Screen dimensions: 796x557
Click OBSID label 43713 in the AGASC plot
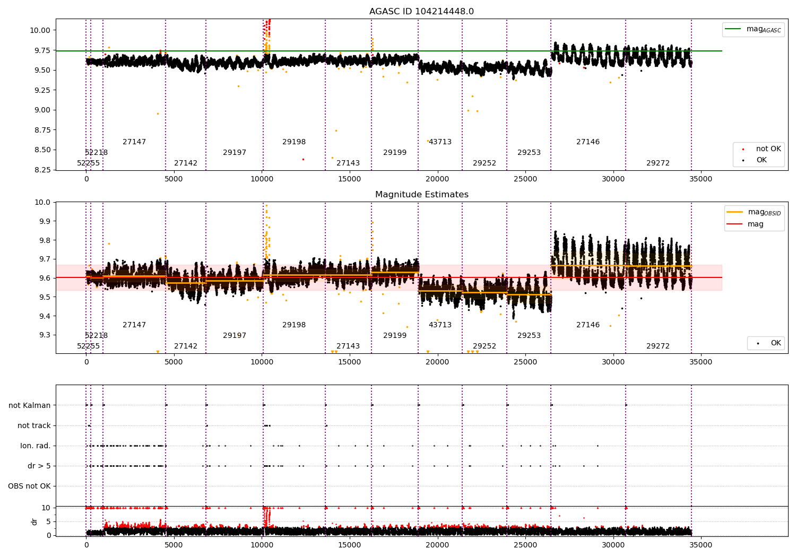(440, 142)
